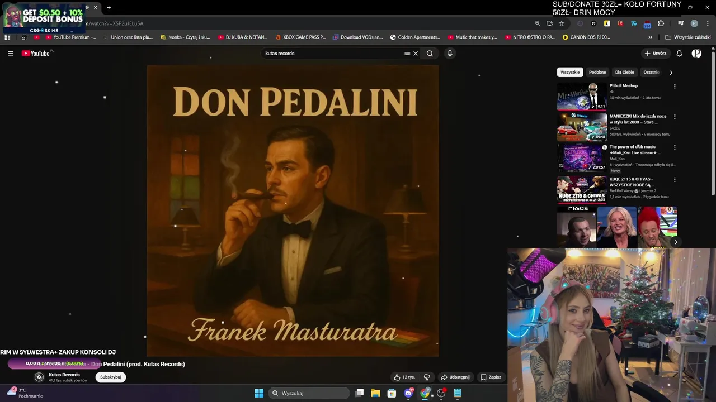Select the Podobne filter chip
The image size is (716, 402).
point(597,72)
